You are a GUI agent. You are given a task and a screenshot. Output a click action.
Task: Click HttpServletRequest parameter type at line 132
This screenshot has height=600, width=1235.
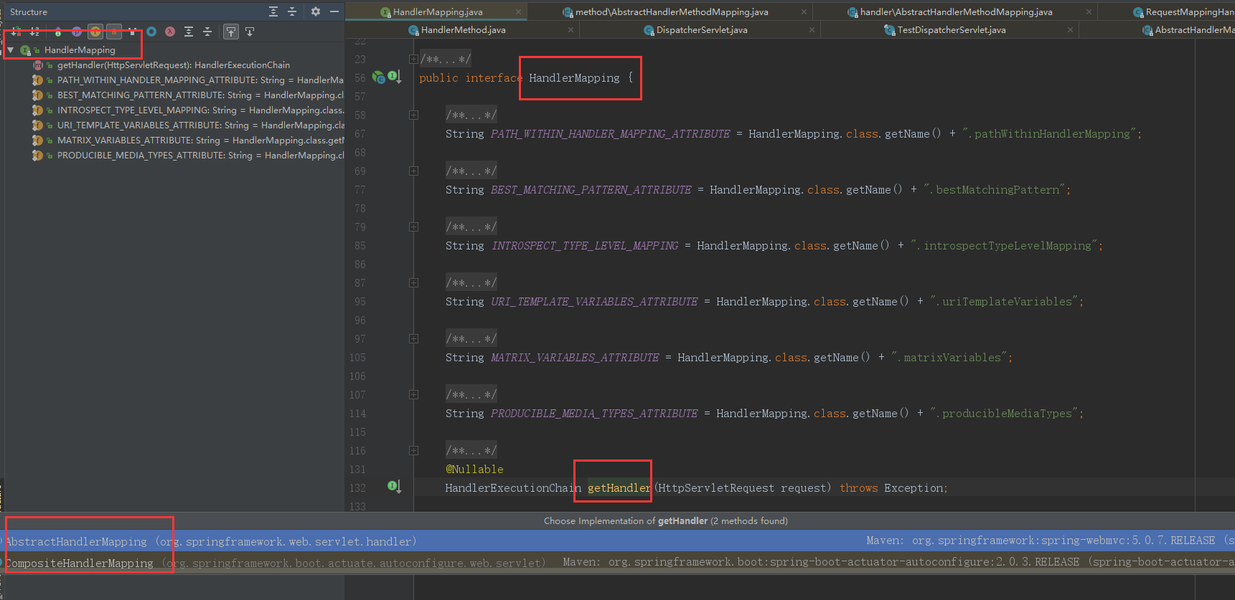pos(716,488)
